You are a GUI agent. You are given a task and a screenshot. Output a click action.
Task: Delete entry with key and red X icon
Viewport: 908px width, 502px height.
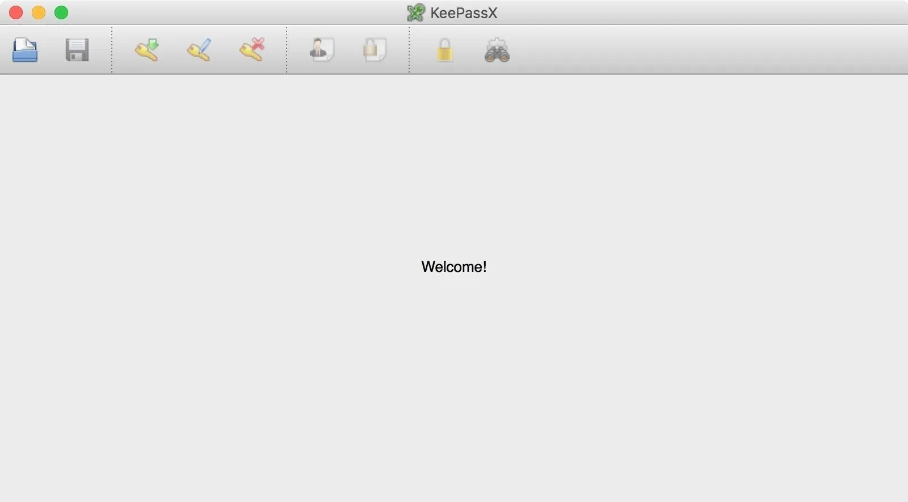tap(251, 50)
